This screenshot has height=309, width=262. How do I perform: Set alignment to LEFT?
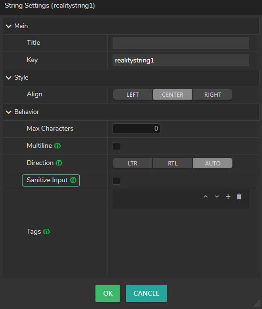tap(133, 94)
